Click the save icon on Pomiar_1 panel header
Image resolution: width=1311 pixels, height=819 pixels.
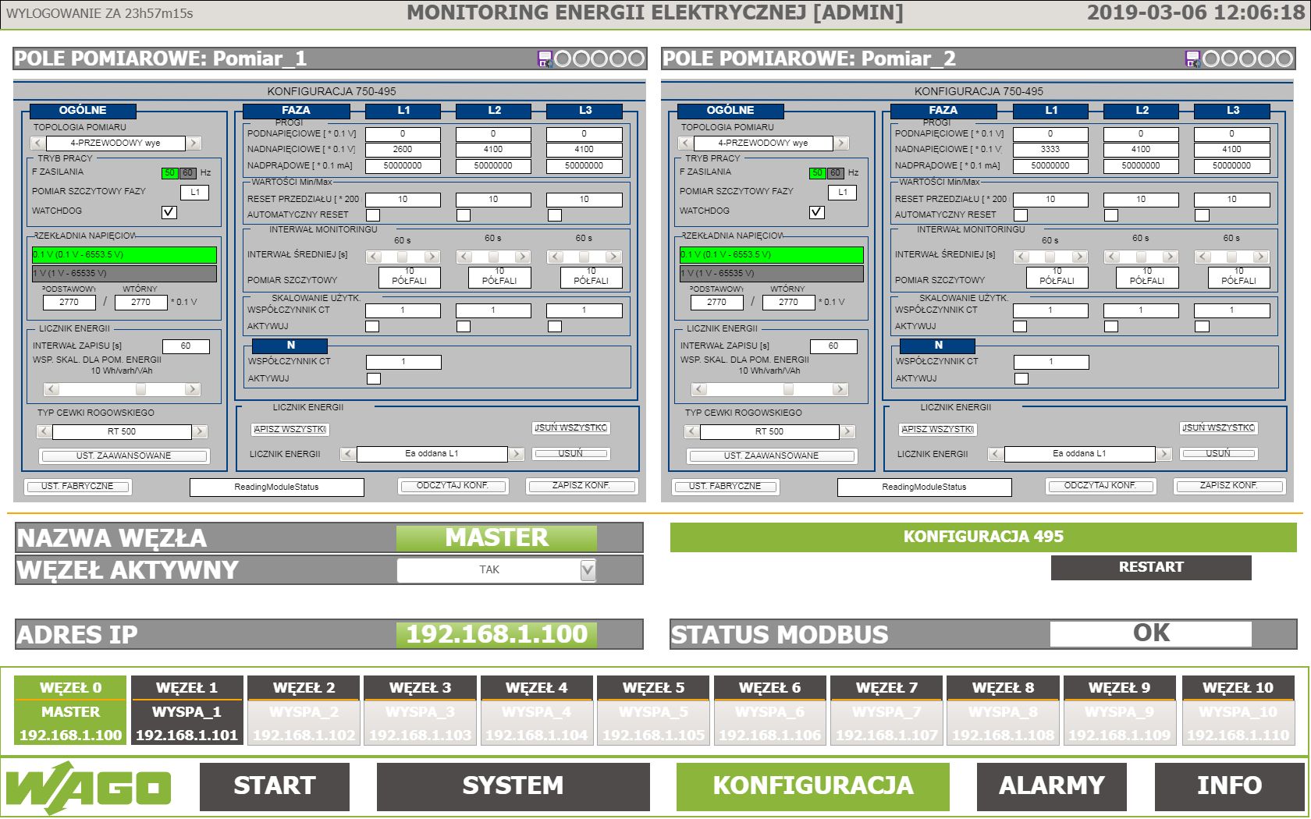(x=548, y=58)
